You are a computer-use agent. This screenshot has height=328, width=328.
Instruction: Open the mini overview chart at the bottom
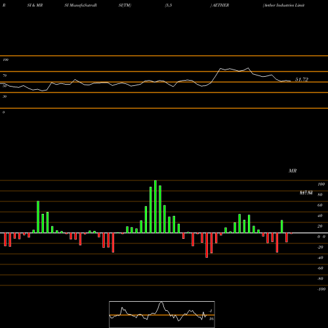point(162,314)
